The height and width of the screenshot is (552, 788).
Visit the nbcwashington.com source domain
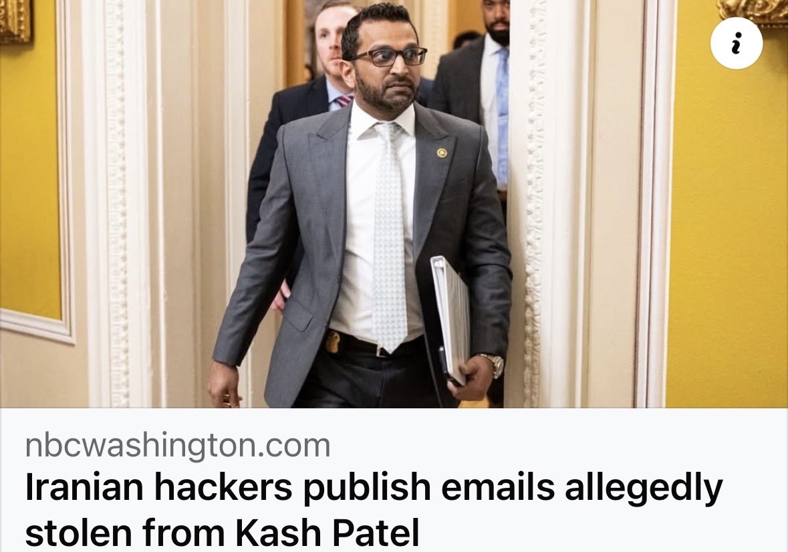coord(178,446)
